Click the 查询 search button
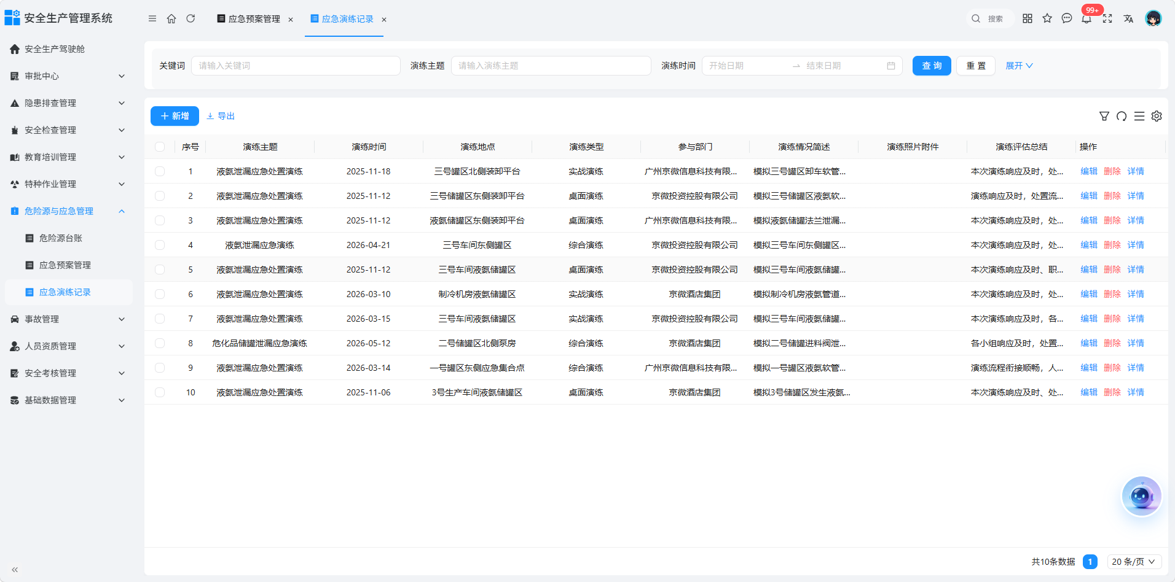The image size is (1175, 582). (932, 66)
